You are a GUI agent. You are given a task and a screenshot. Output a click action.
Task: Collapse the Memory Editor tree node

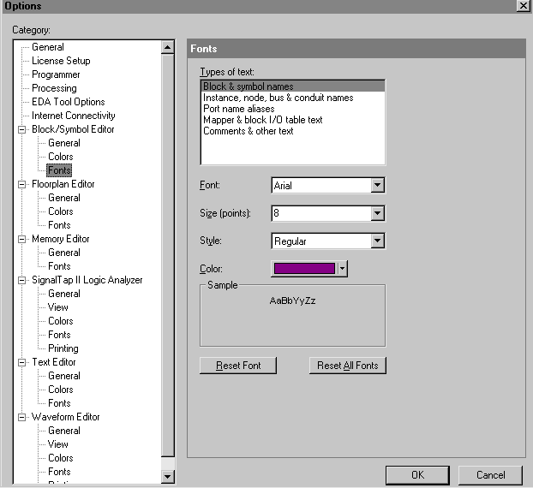[x=21, y=239]
